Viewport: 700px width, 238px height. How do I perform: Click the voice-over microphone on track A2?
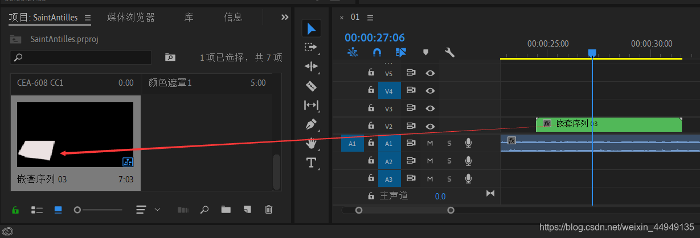[468, 161]
